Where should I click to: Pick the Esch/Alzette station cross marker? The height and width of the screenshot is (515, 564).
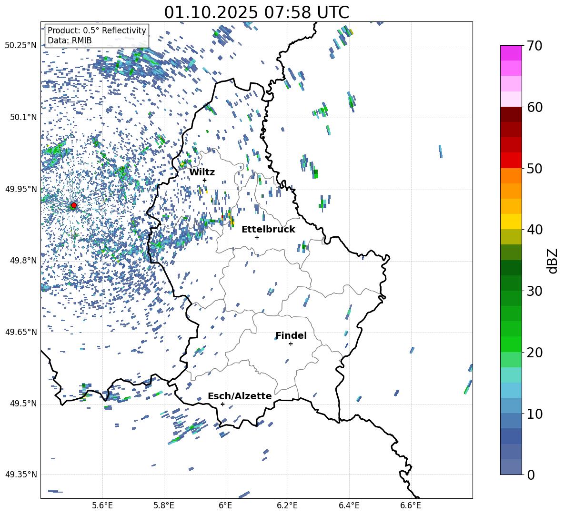(x=222, y=404)
